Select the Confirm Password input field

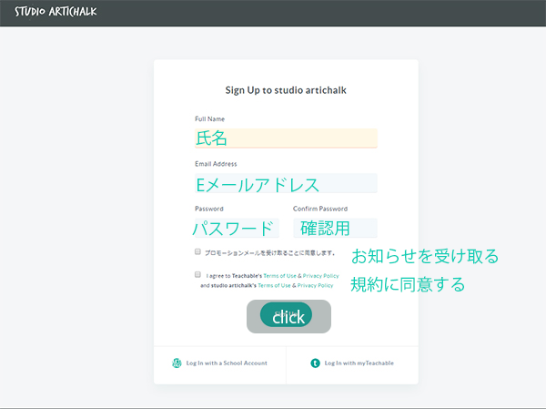coord(335,228)
